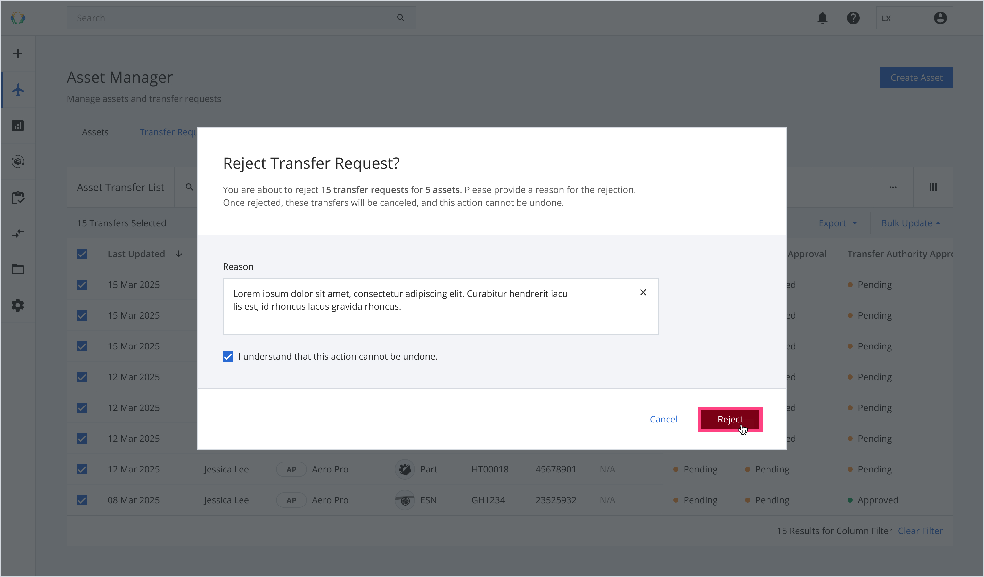Select the Transfer Requests tab
This screenshot has width=984, height=577.
[x=168, y=132]
